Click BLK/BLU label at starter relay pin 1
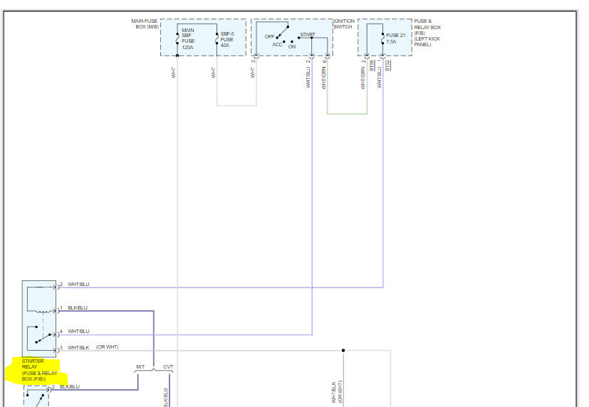The height and width of the screenshot is (407, 589). click(x=78, y=307)
